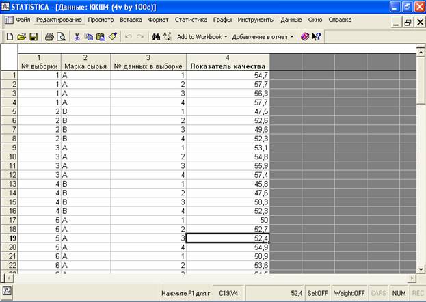Open the help book icon
The width and height of the screenshot is (426, 302).
pyautogui.click(x=305, y=37)
